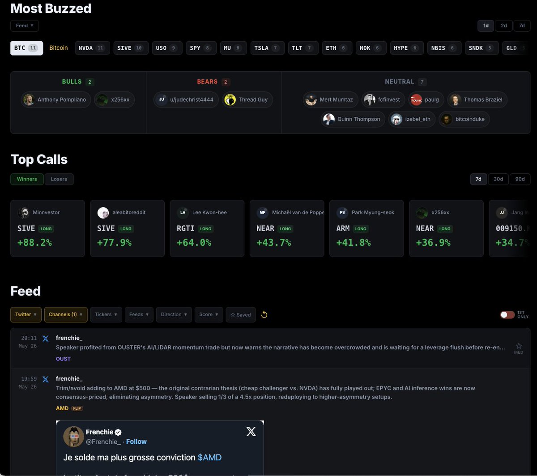The image size is (537, 476).
Task: Select the HYPE ticker chip
Action: [x=406, y=48]
